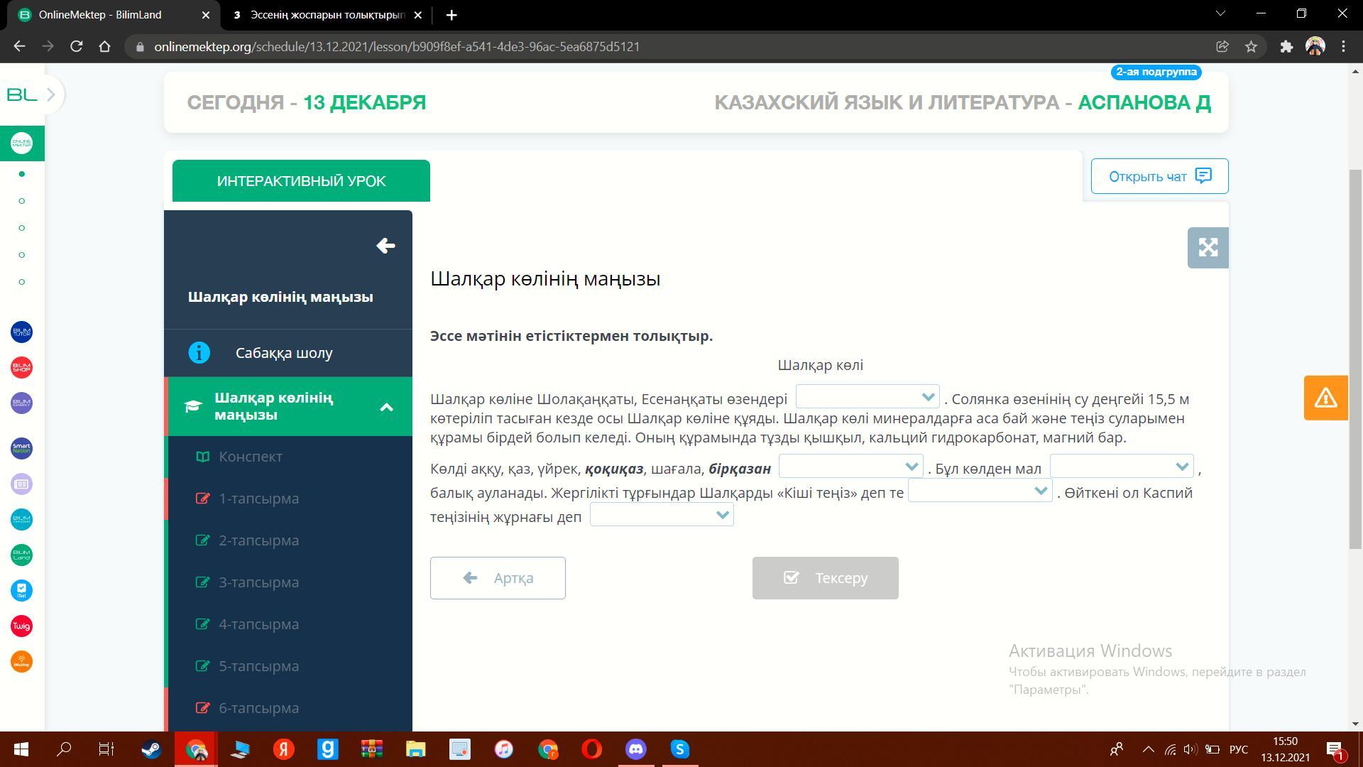Open dropdown after 'бірқазан'
The height and width of the screenshot is (767, 1363).
(850, 467)
